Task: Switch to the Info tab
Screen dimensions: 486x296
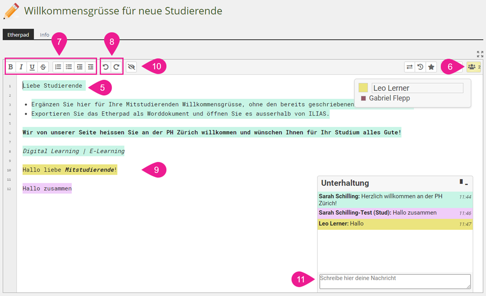Action: click(45, 35)
